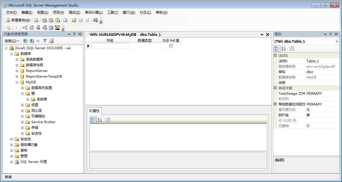Click the Relationships icon in table designer toolbar
The image size is (342, 182).
(x=25, y=28)
